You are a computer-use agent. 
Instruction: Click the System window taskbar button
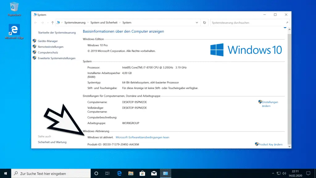[x=165, y=173]
